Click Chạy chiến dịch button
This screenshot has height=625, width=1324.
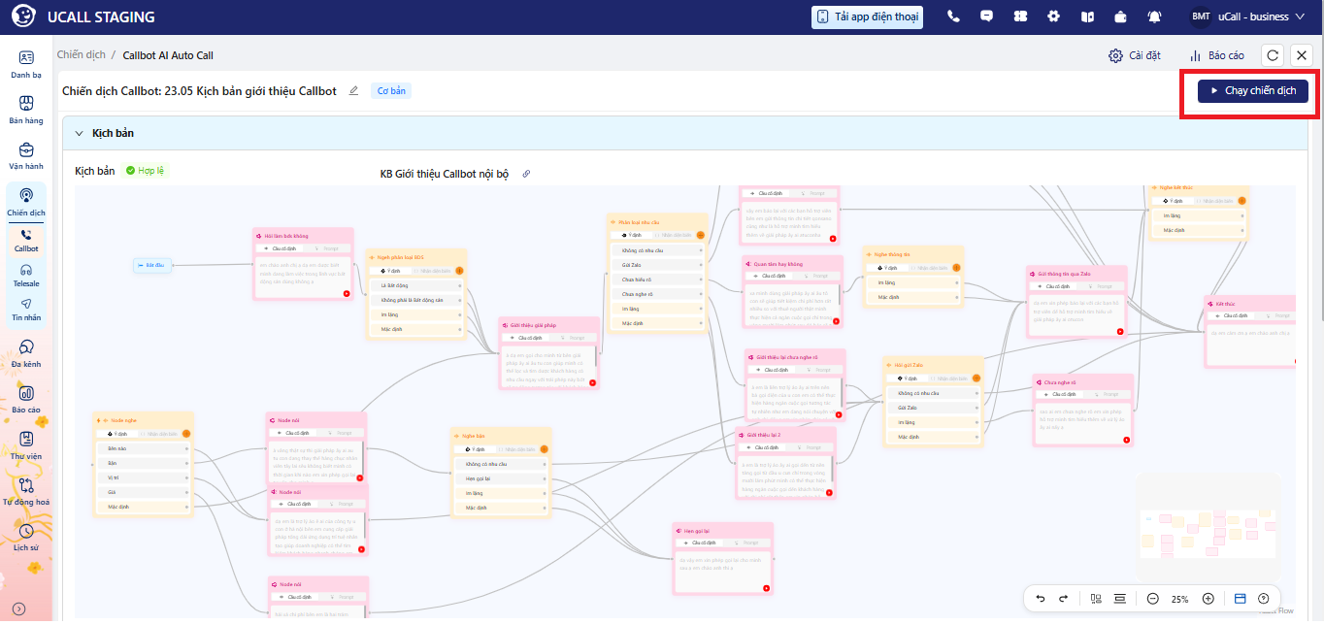click(x=1253, y=90)
